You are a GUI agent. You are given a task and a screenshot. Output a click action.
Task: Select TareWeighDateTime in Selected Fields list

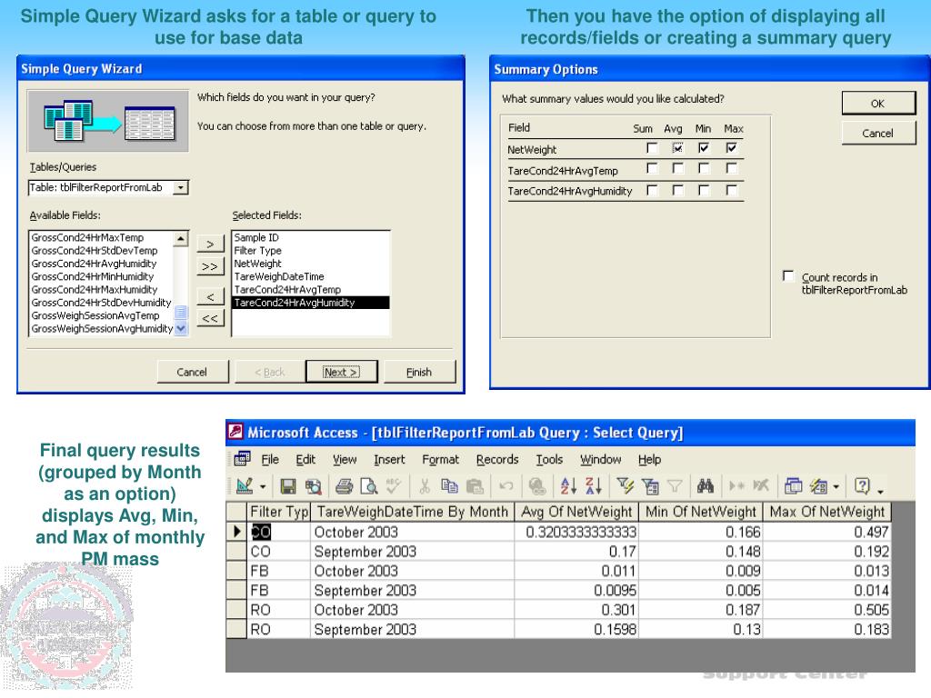[311, 276]
